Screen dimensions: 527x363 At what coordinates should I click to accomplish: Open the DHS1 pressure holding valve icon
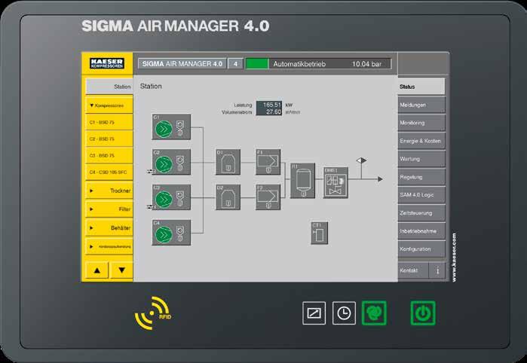336,183
